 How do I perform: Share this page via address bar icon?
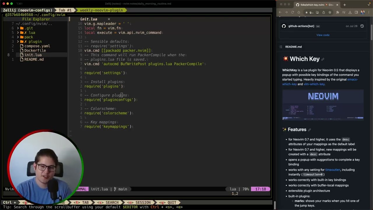(323, 12)
